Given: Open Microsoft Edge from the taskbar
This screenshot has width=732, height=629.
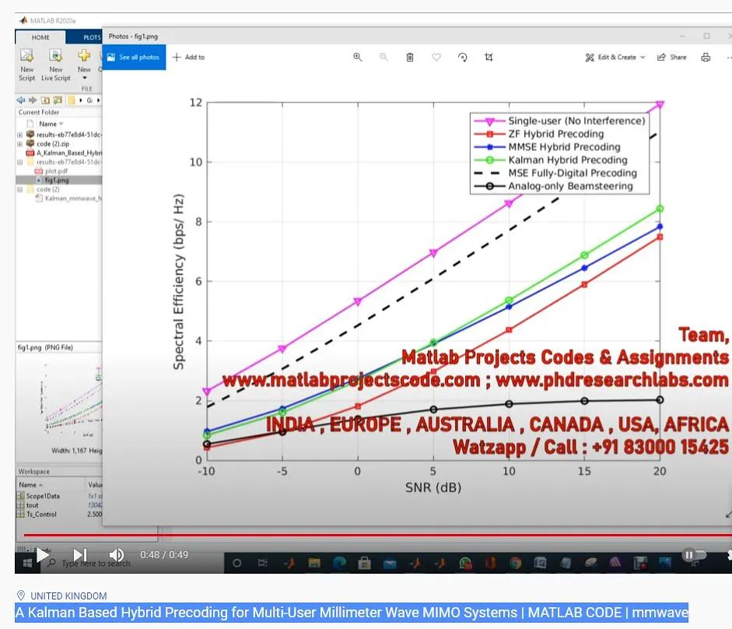Looking at the screenshot, I should point(339,563).
